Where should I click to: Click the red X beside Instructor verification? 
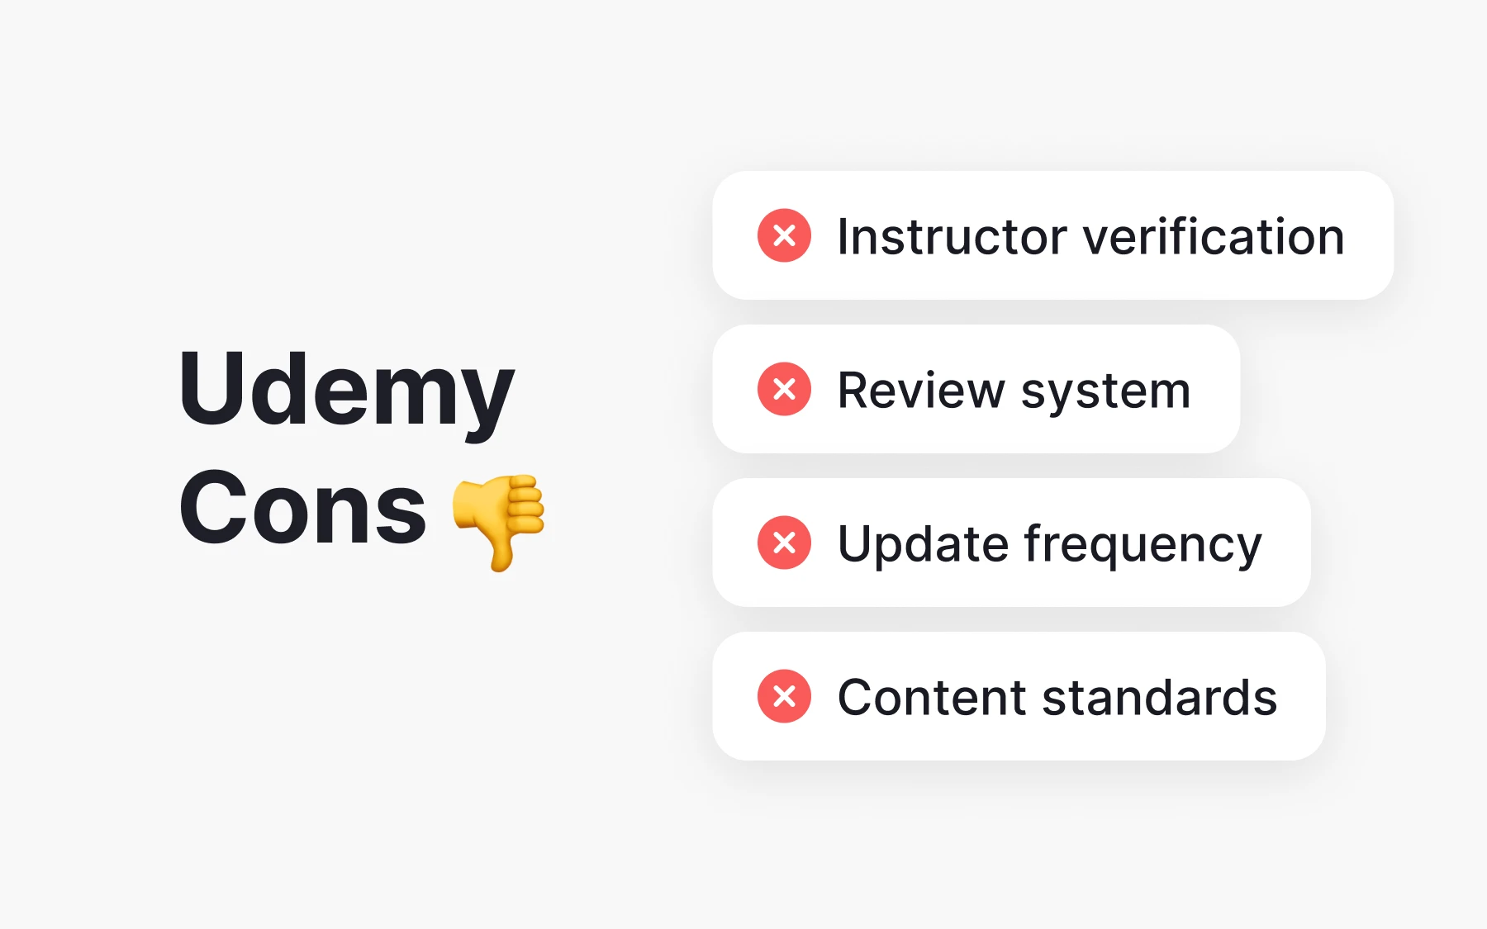(x=784, y=235)
